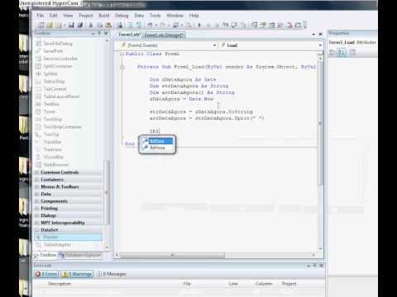397x297 pixels.
Task: Sort error list by File column
Action: [187, 284]
